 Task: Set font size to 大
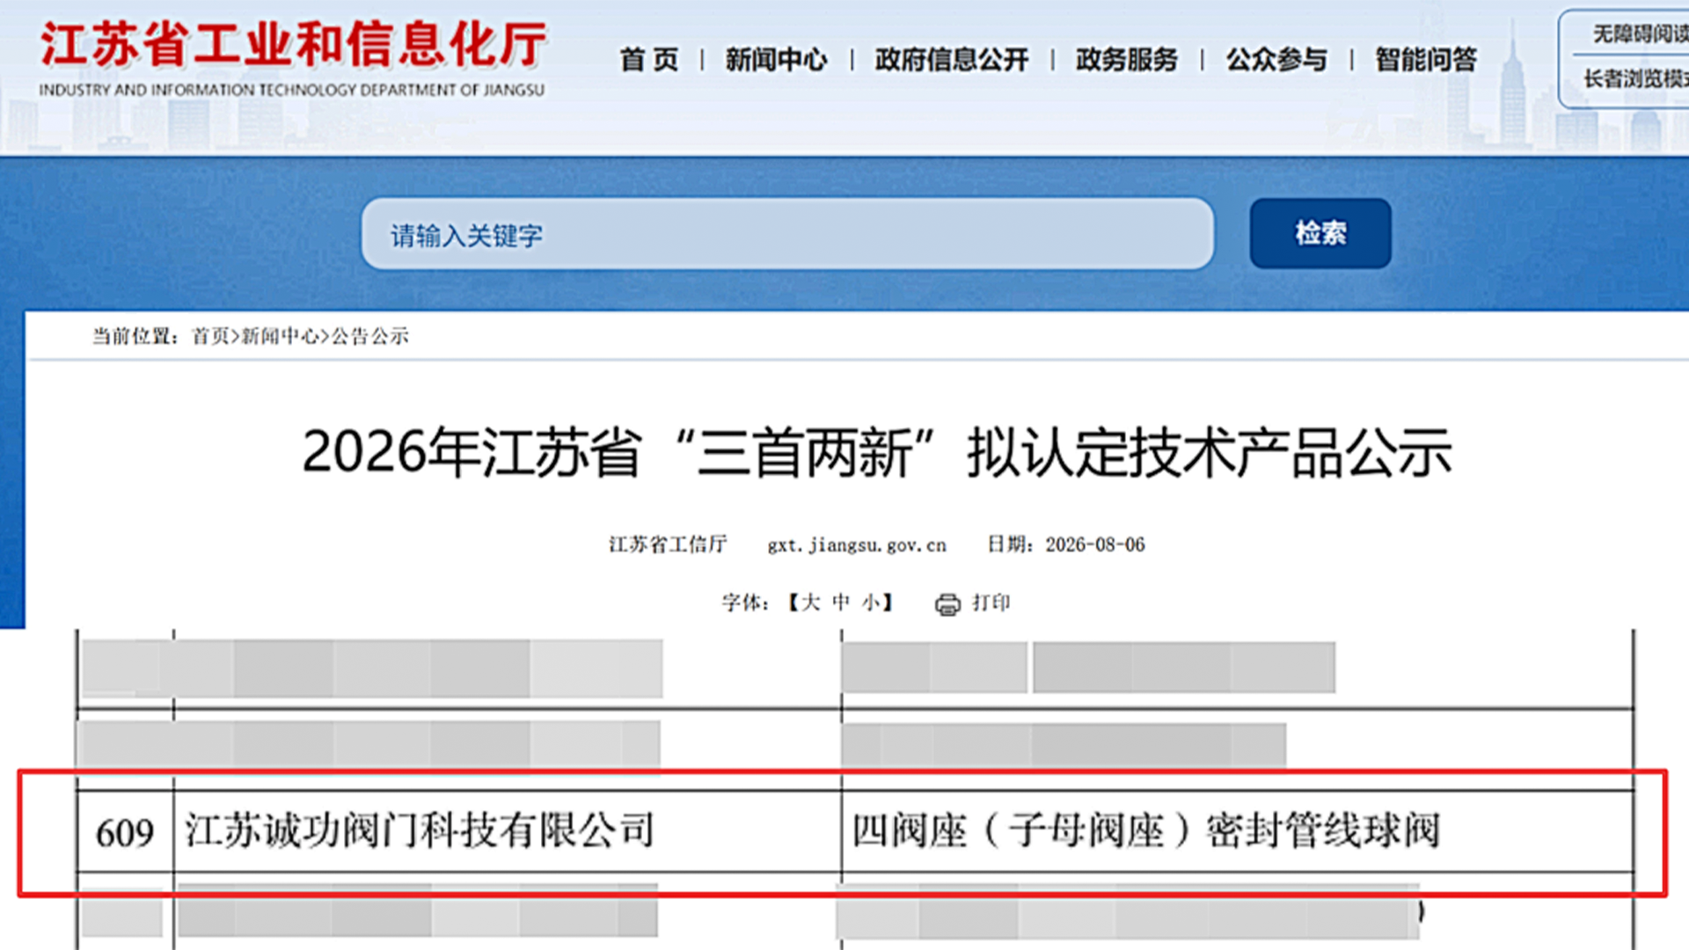pyautogui.click(x=810, y=603)
